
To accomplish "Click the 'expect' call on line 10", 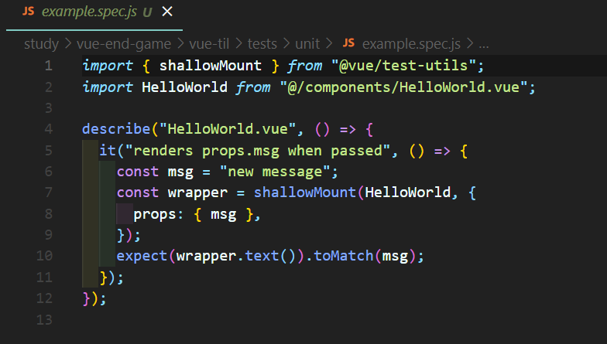I will [142, 255].
